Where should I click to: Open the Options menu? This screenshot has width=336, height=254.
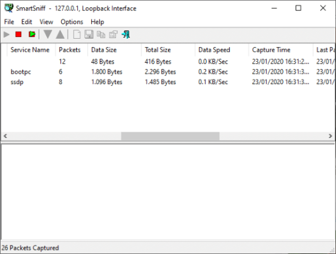tap(72, 22)
